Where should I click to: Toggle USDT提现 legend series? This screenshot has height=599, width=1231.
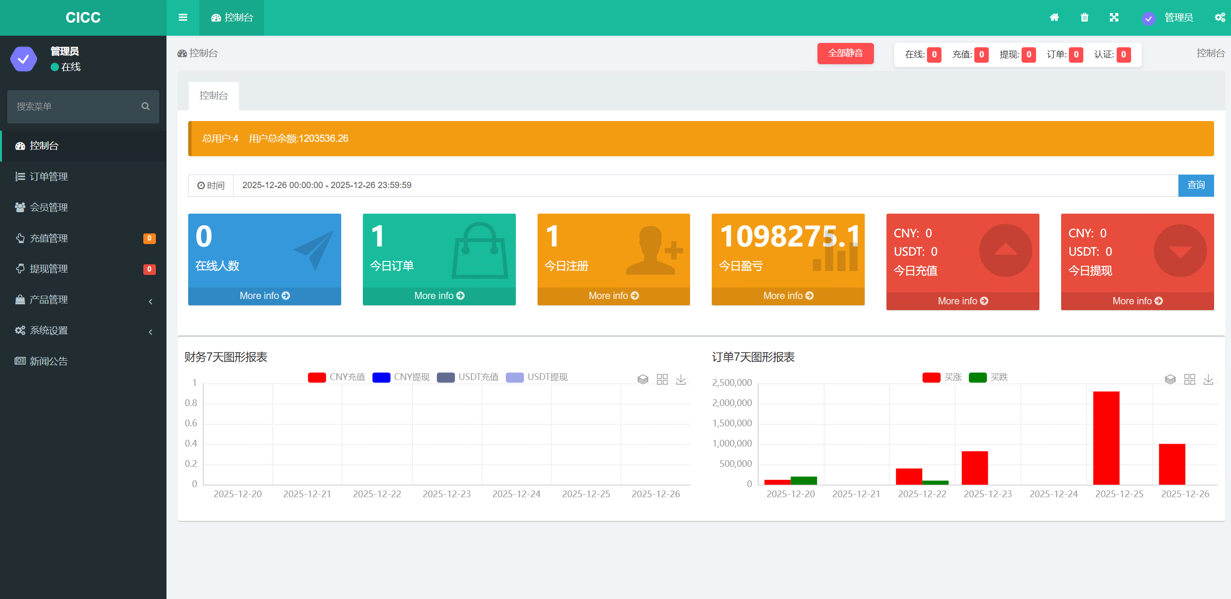[537, 377]
